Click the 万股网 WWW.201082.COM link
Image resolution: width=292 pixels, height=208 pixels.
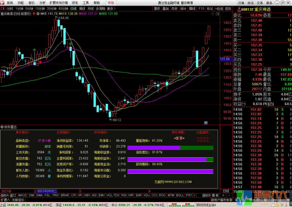pos(173,182)
